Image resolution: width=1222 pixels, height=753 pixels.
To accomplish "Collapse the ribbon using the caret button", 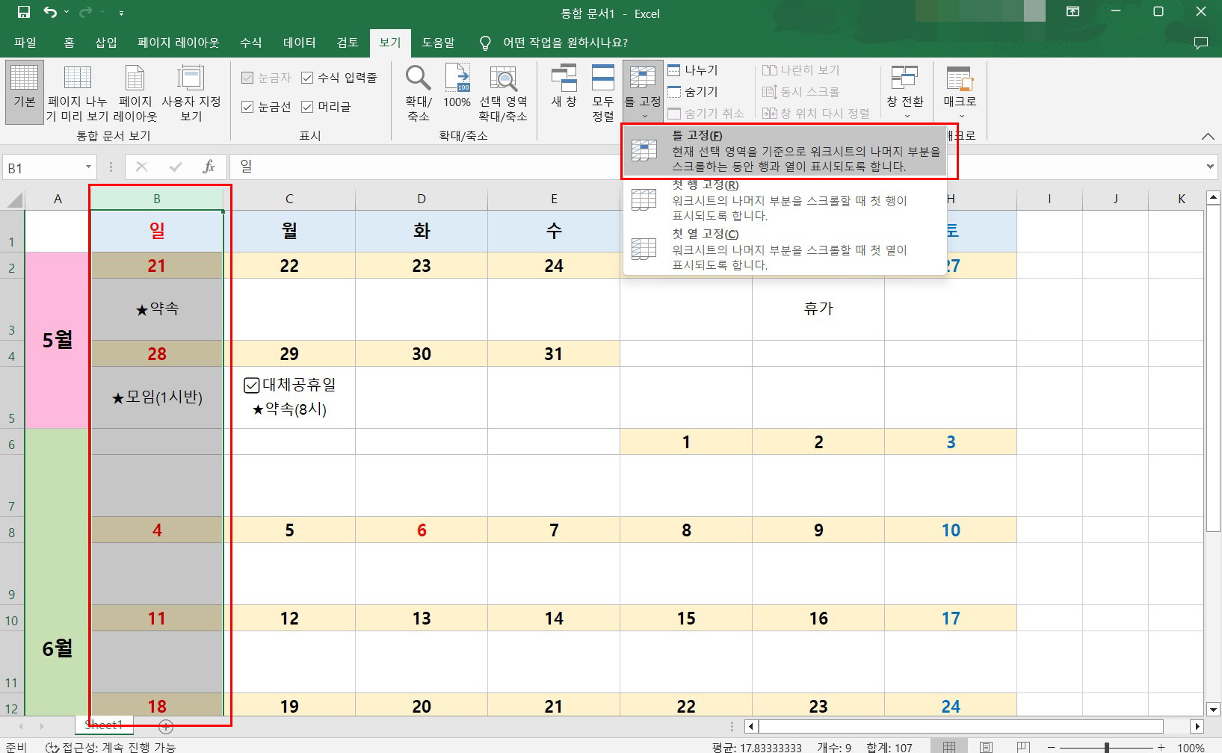I will (1209, 137).
